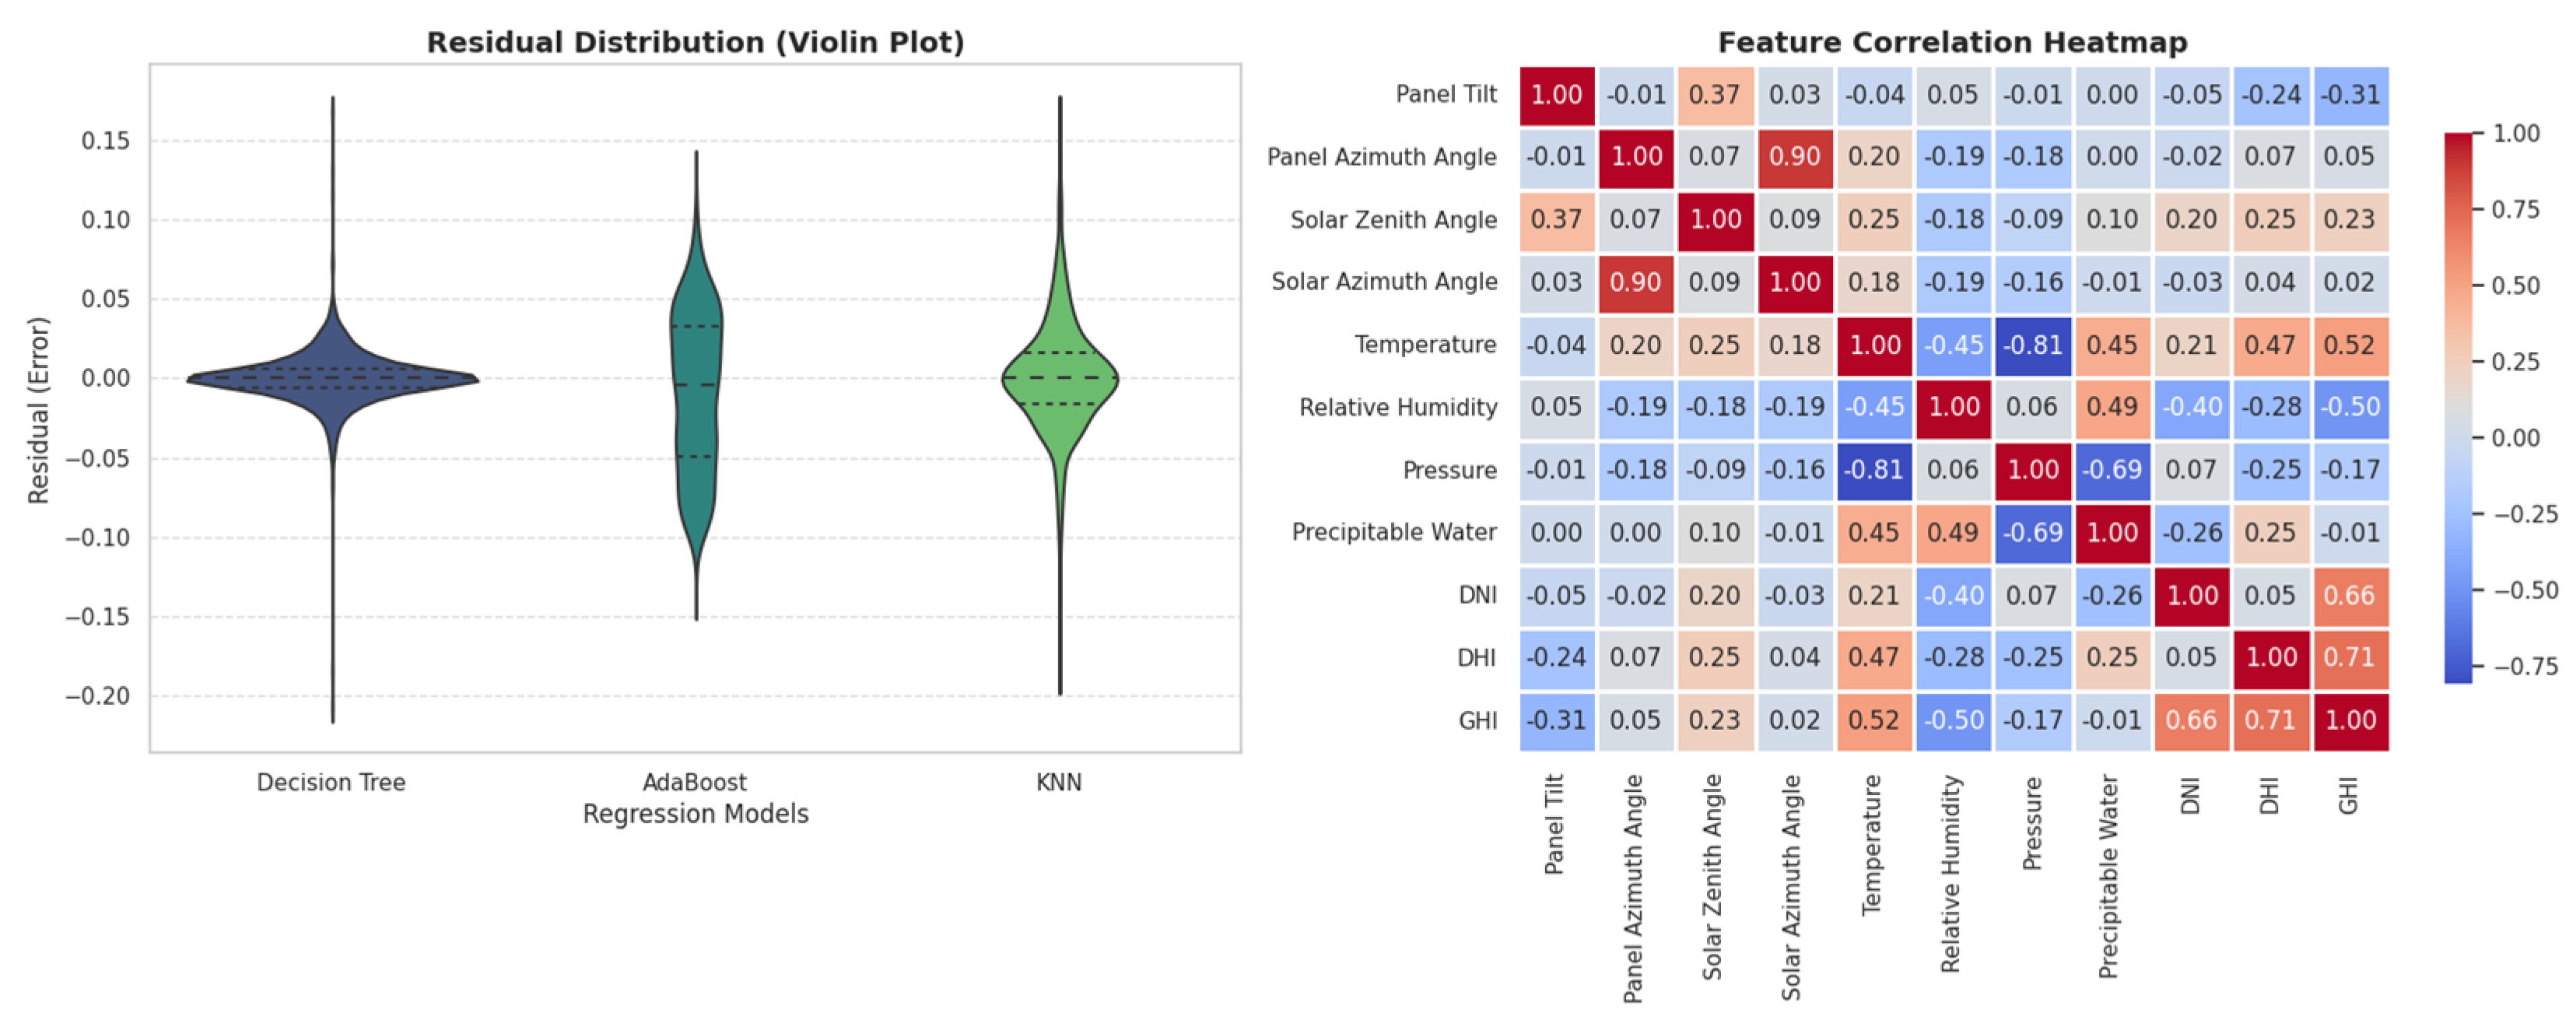Click the Decision Tree x-axis tick label
The width and height of the screenshot is (2576, 1023).
pos(331,782)
